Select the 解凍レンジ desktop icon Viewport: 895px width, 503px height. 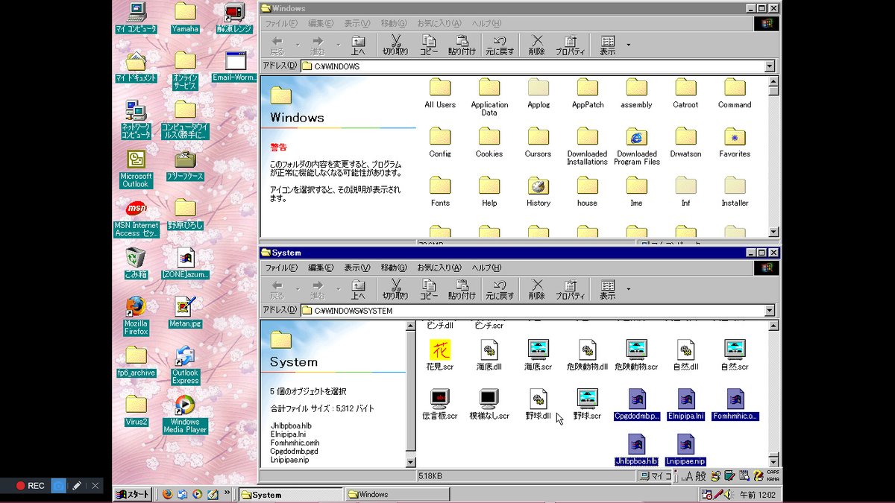[x=235, y=18]
